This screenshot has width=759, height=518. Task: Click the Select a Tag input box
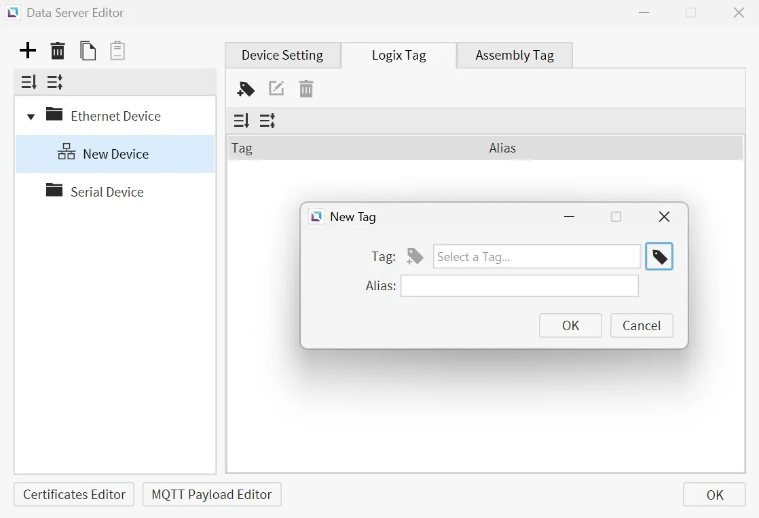[536, 257]
